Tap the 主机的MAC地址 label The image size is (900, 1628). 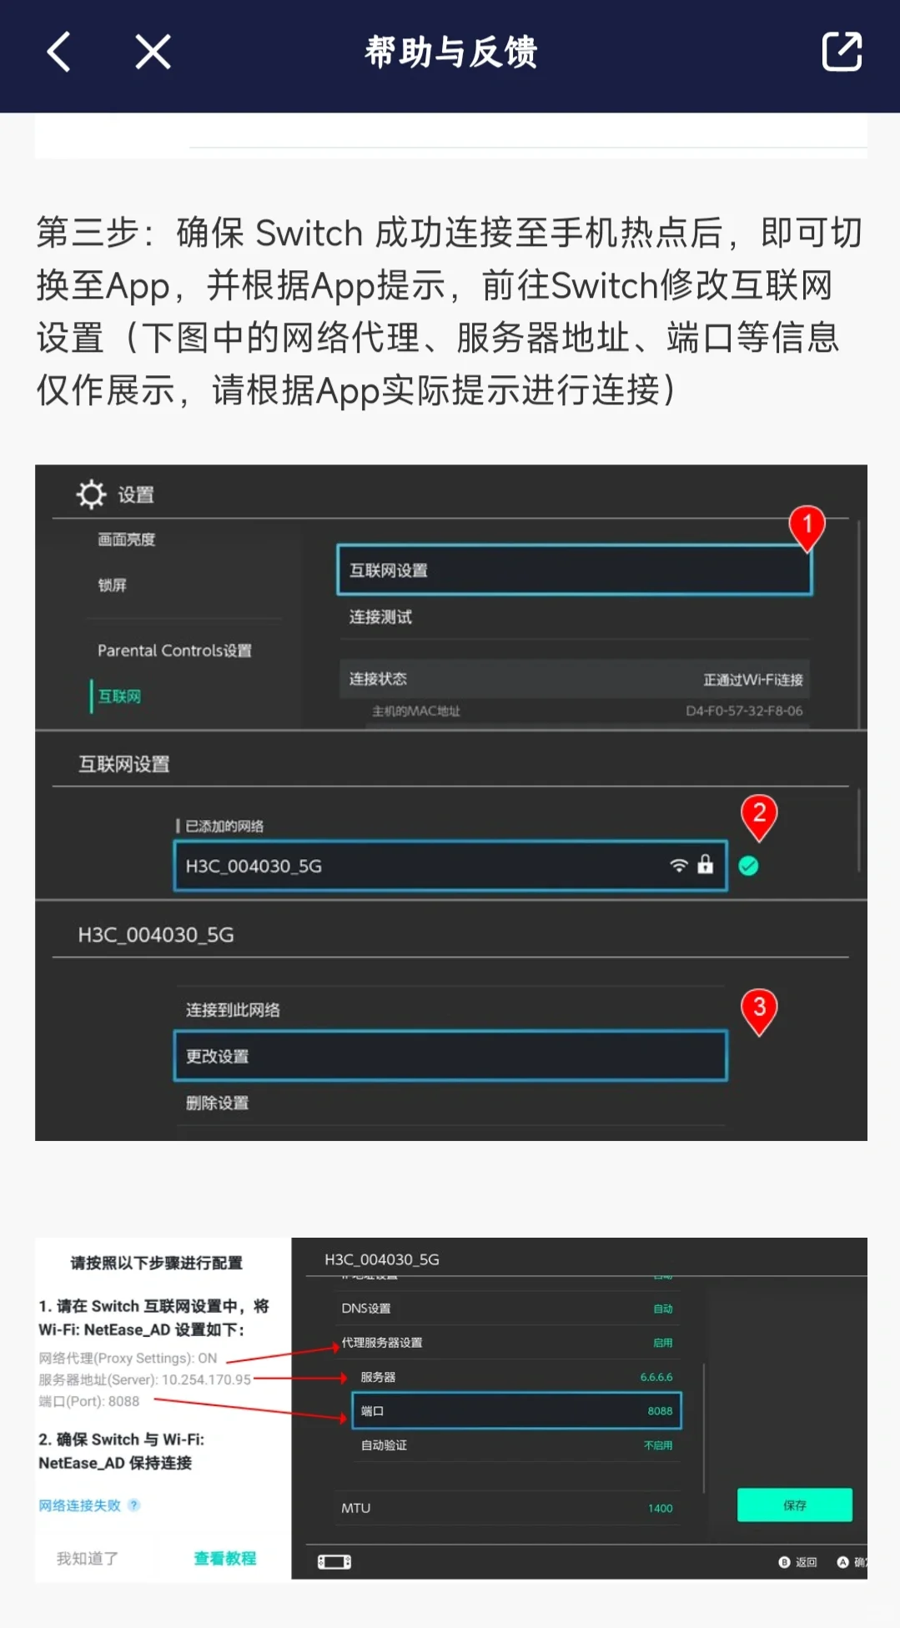click(x=416, y=711)
